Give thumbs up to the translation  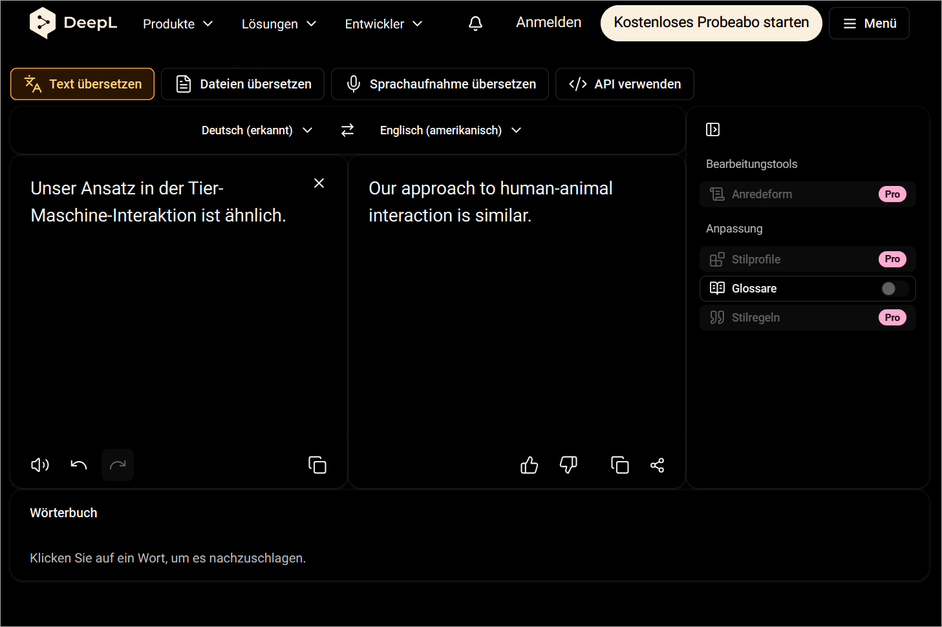point(530,465)
